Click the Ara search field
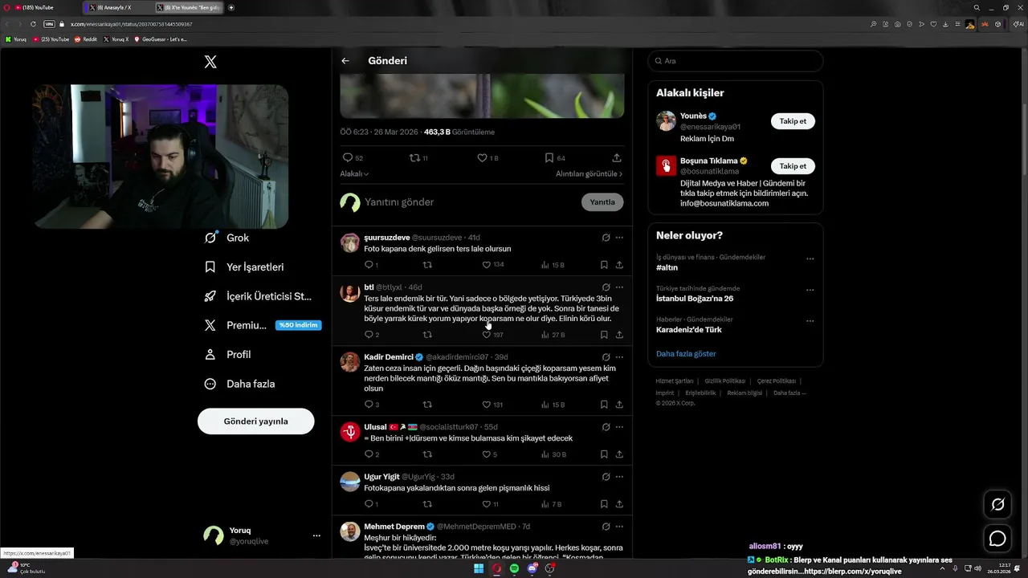The height and width of the screenshot is (578, 1028). 735,61
